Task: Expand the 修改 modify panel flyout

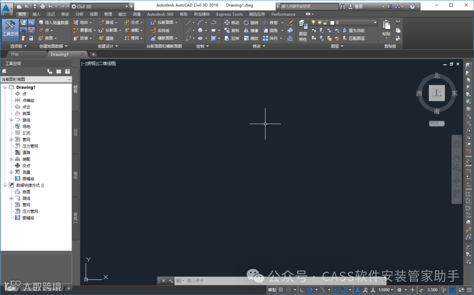Action: tap(259, 46)
